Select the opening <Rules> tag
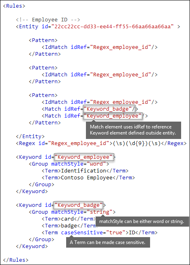 point(14,6)
